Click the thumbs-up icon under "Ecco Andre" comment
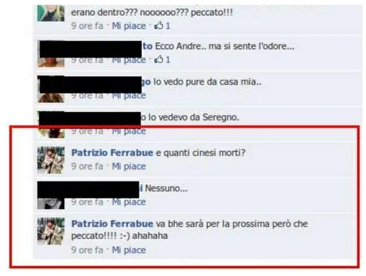 (158, 59)
